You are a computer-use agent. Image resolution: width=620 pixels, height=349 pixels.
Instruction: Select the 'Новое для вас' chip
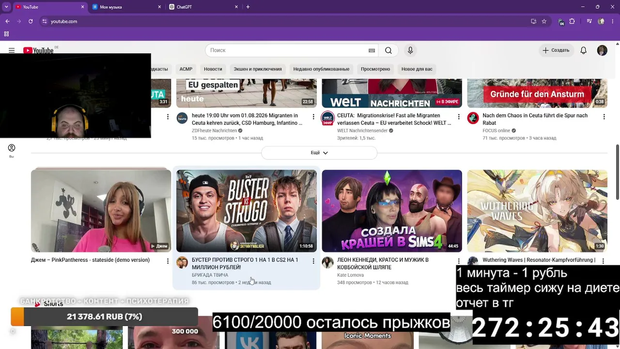pos(417,69)
